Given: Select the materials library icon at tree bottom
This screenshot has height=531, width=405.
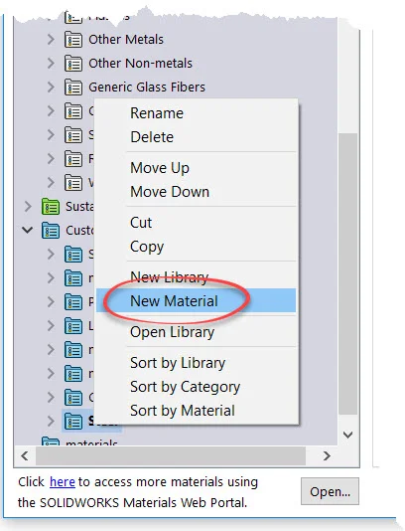Looking at the screenshot, I should [x=51, y=442].
